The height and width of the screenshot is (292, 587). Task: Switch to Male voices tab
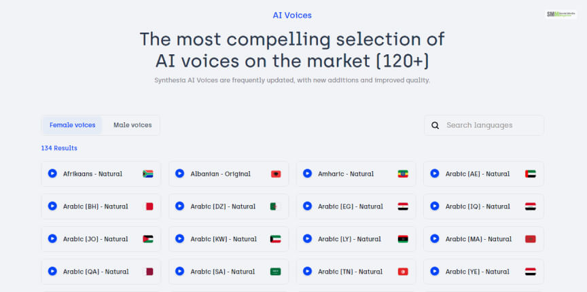coord(132,125)
